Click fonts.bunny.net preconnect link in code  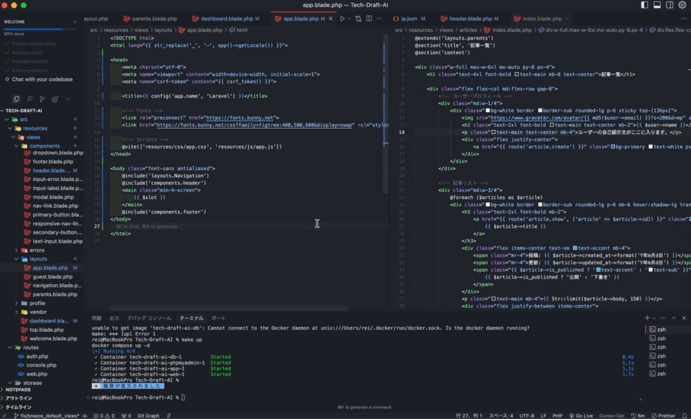point(240,118)
